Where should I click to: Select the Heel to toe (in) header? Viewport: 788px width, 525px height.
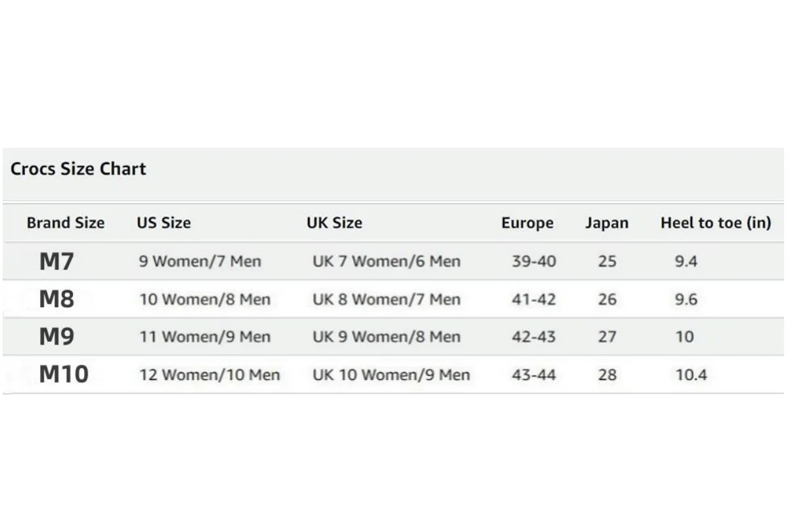point(716,223)
